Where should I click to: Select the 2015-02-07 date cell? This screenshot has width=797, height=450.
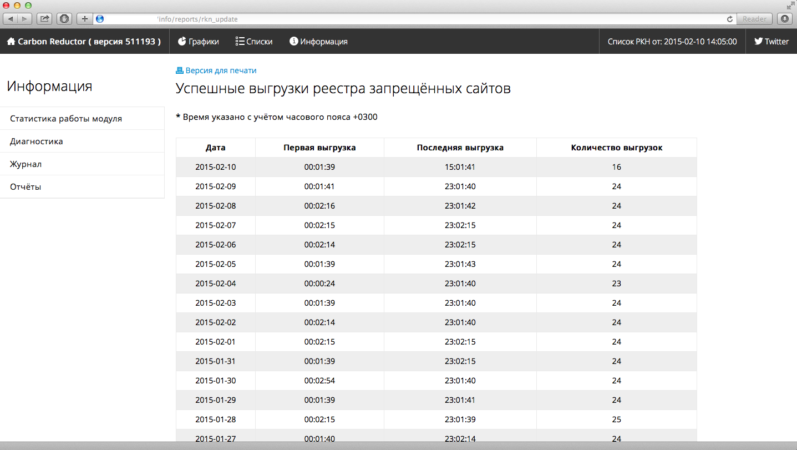coord(216,225)
